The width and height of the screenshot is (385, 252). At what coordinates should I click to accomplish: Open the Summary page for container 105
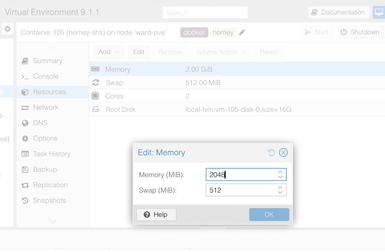pyautogui.click(x=25, y=60)
